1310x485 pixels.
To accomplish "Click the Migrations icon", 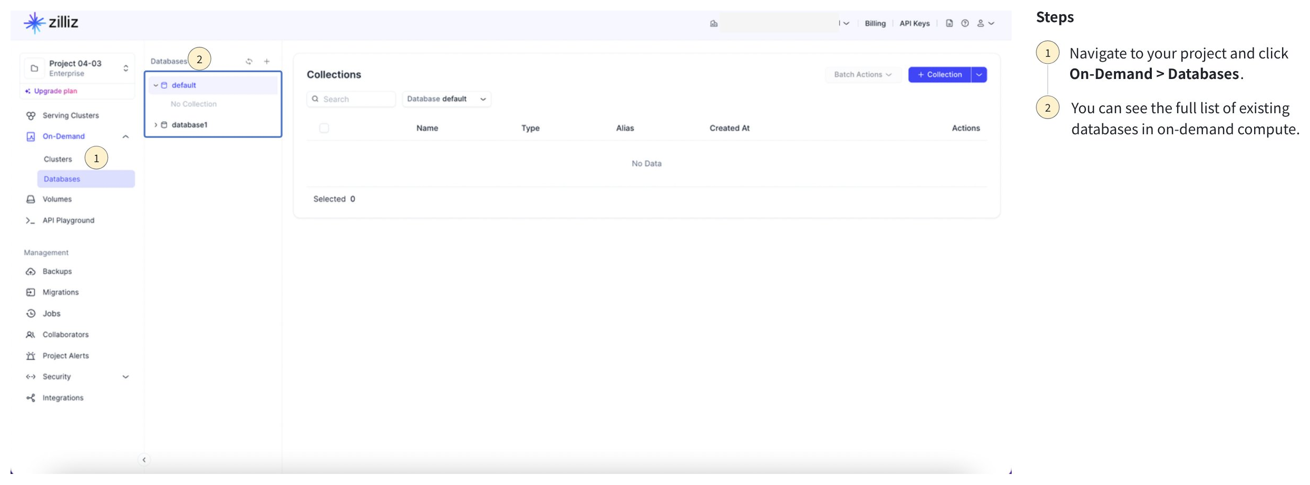I will tap(31, 292).
